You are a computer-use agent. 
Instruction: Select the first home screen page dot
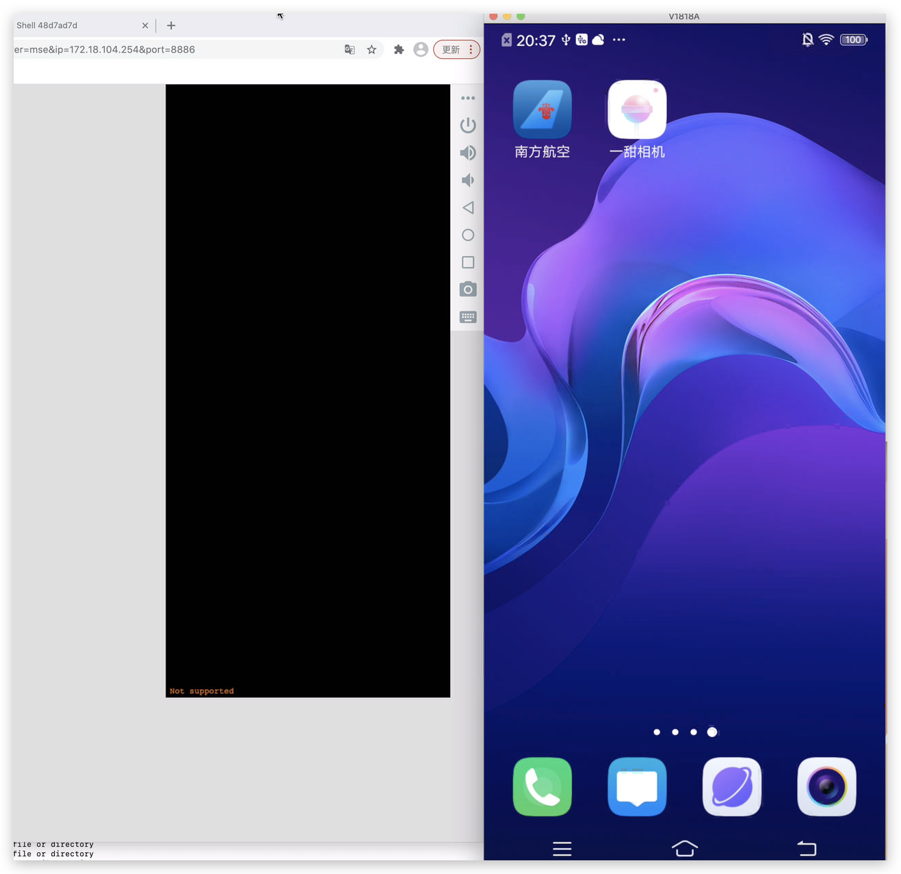[657, 732]
